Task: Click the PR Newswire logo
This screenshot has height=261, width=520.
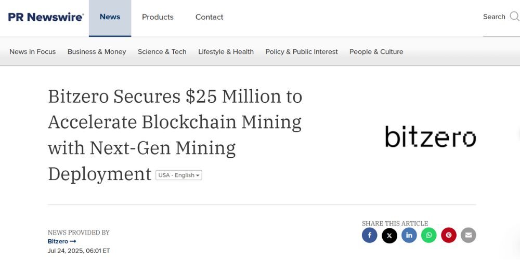Action: click(x=46, y=17)
